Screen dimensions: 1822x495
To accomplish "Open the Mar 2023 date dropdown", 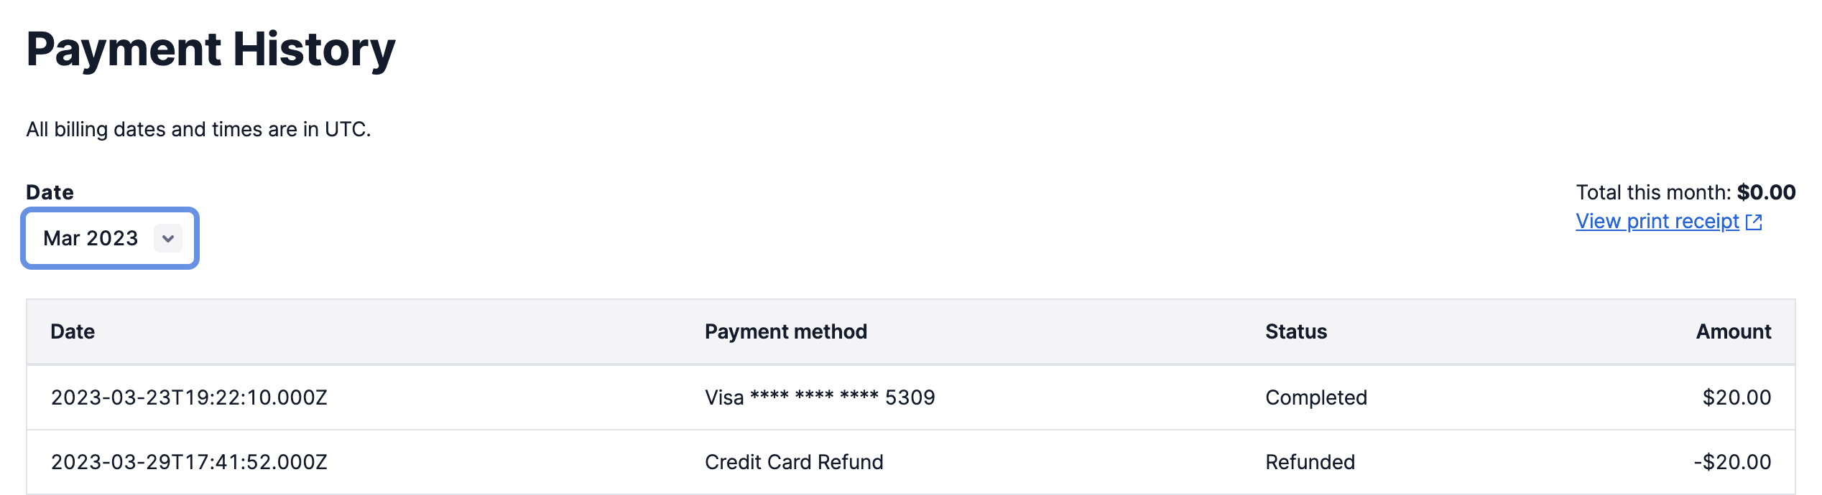I will 110,238.
